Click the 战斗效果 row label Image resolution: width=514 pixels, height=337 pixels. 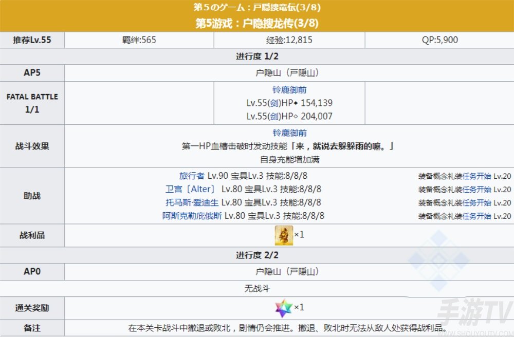[32, 146]
